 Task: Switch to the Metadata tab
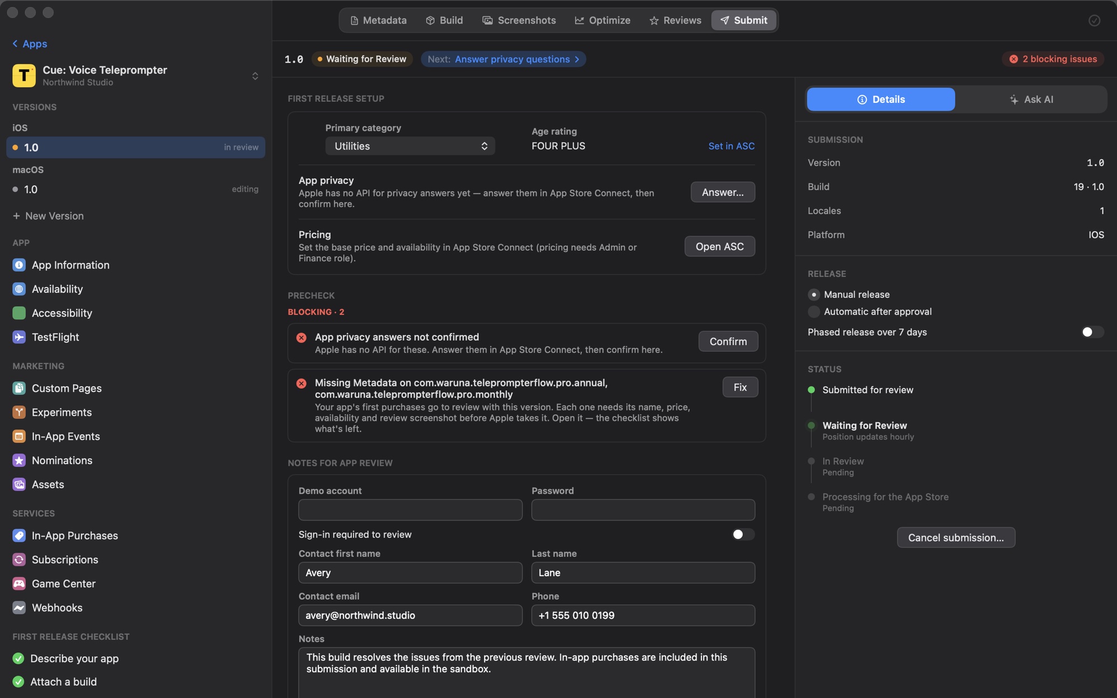[378, 21]
